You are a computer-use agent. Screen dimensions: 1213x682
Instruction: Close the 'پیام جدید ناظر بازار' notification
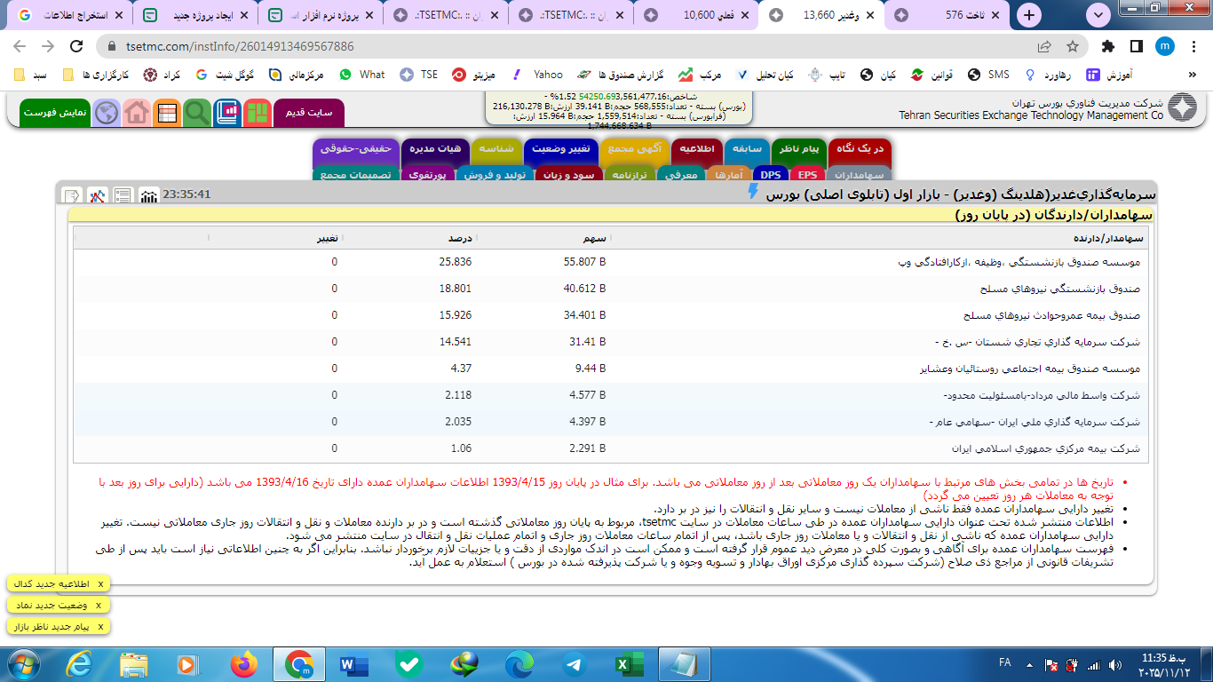click(x=100, y=627)
